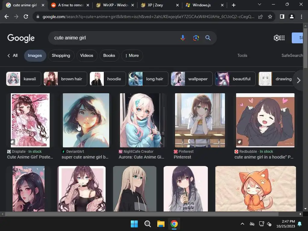Select the Videos search filter
Viewport: 308px width, 231px height.
coord(87,56)
